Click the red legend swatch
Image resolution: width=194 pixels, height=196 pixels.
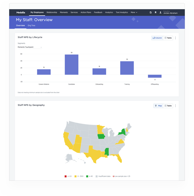coord(65,176)
